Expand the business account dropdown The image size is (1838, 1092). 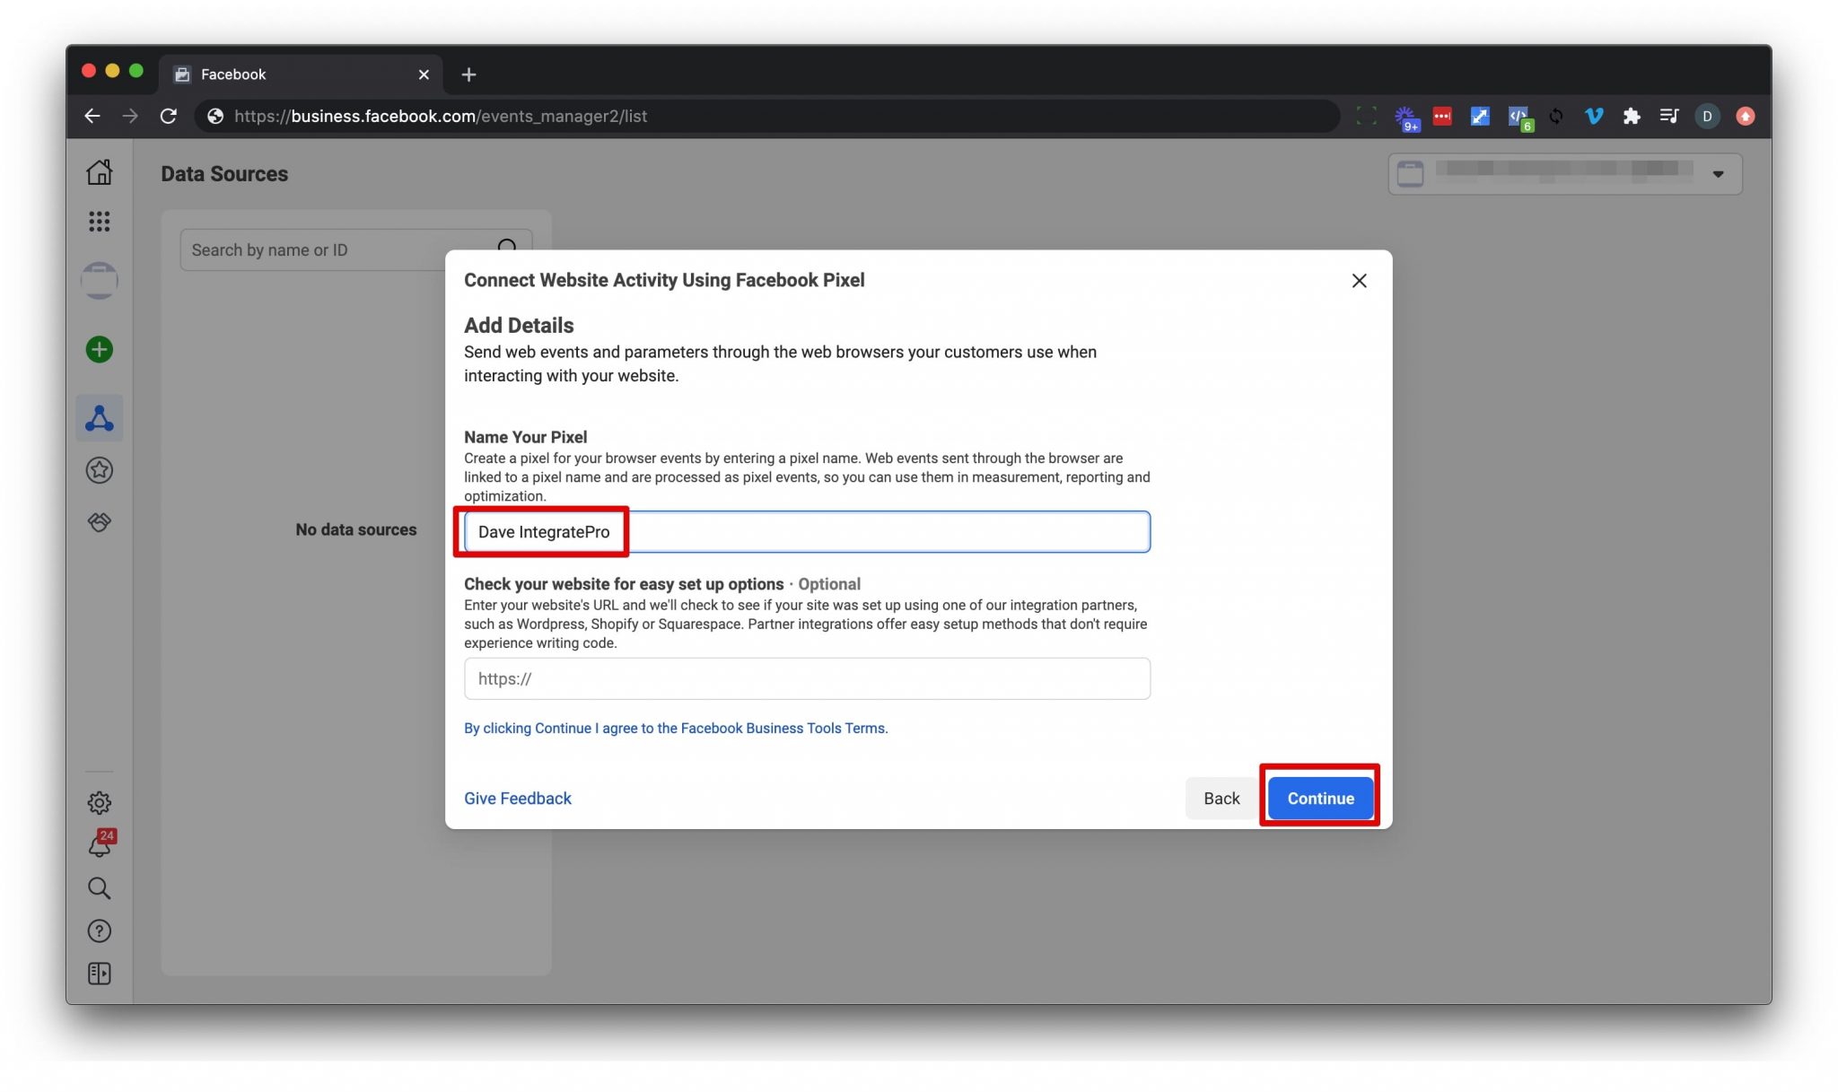click(1719, 173)
